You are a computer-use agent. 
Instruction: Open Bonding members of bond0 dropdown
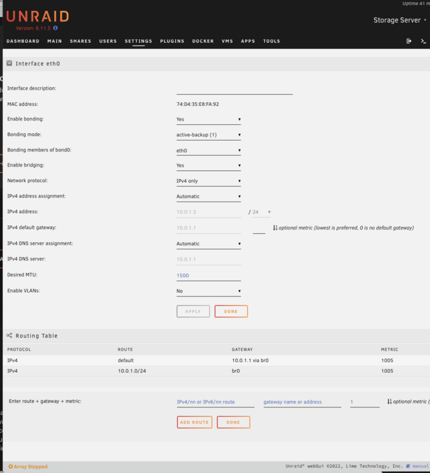tap(208, 151)
